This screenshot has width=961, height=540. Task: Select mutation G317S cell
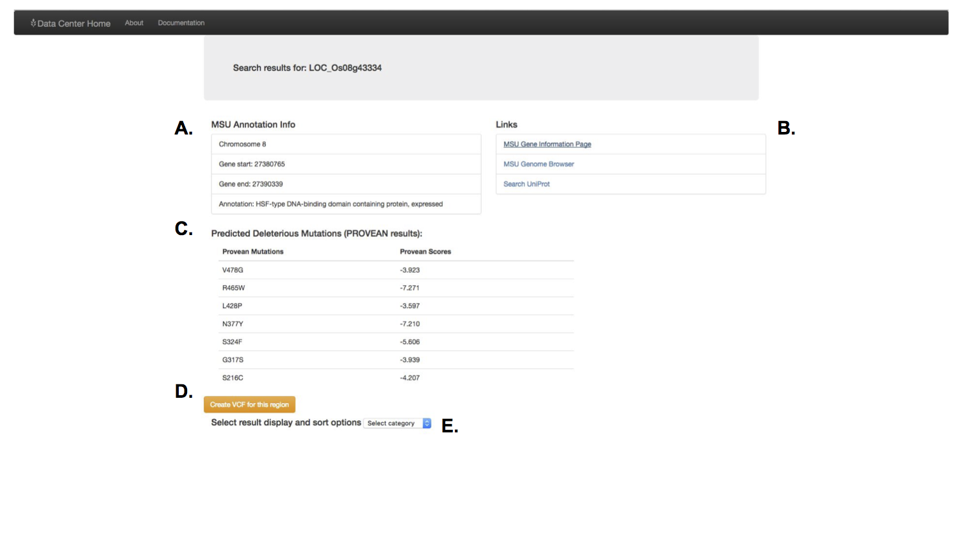[x=233, y=359]
